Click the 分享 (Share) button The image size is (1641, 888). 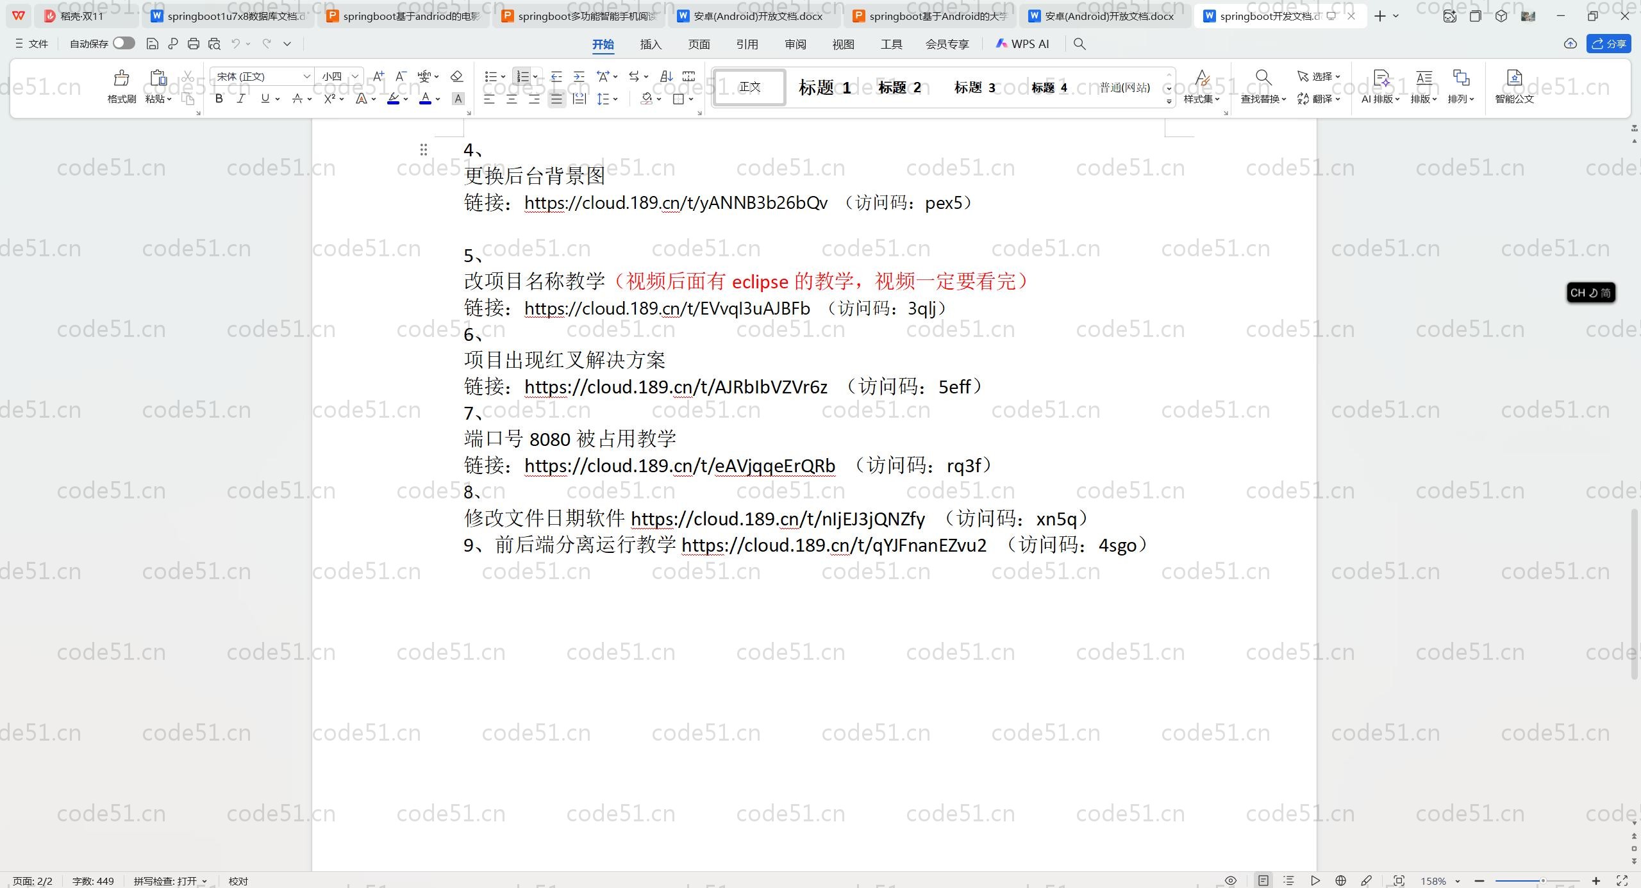[x=1609, y=44]
